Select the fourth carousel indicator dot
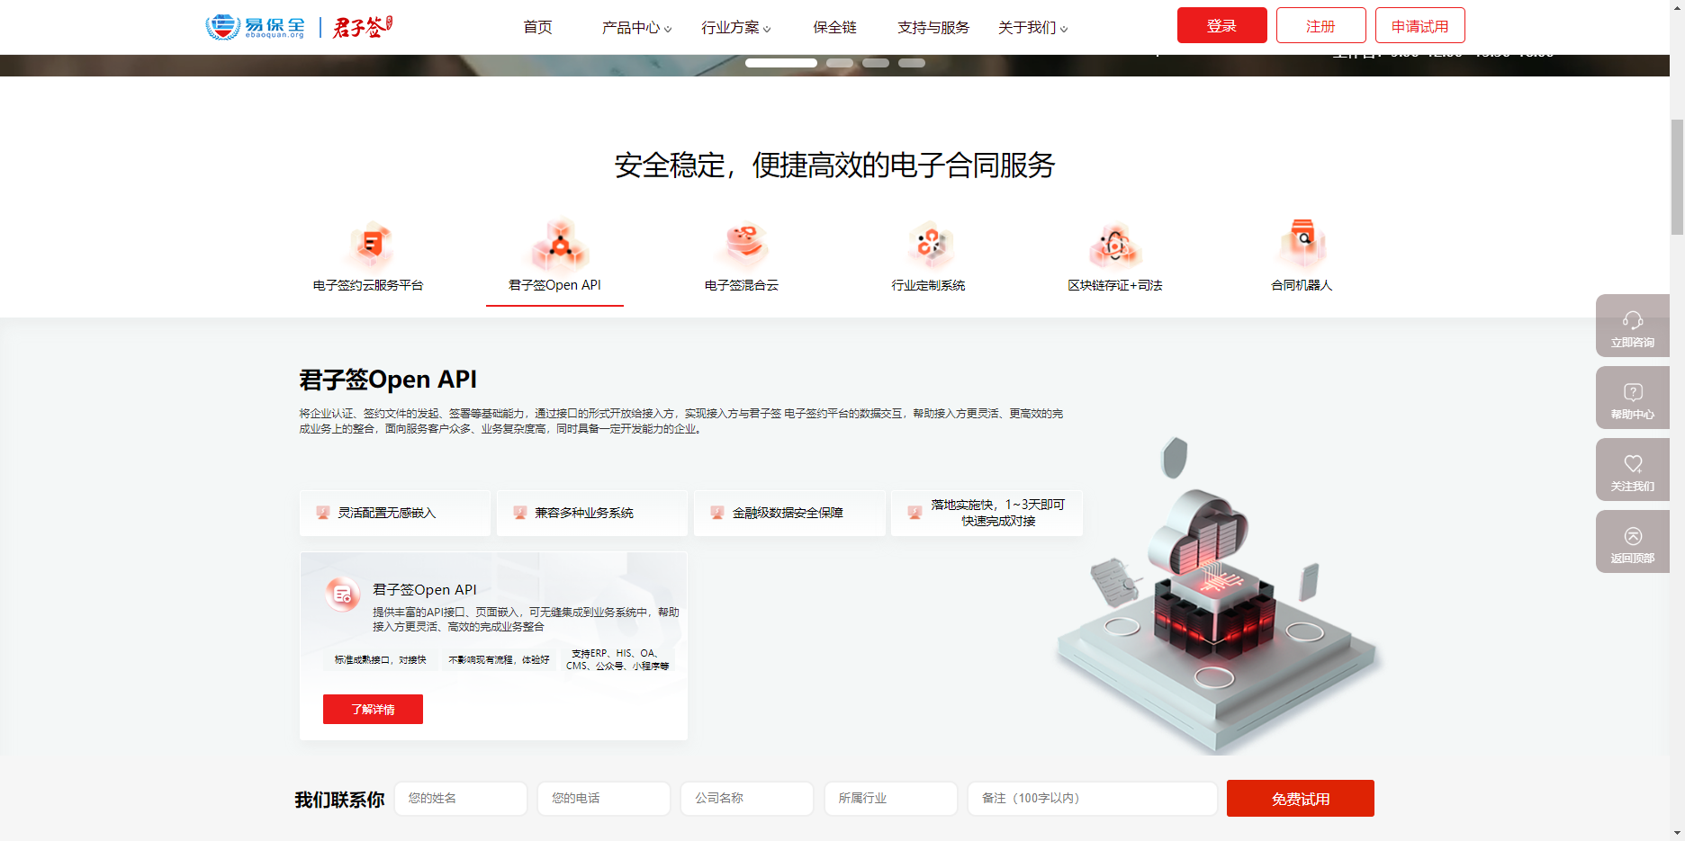Screen dimensions: 1685x841 click(912, 63)
